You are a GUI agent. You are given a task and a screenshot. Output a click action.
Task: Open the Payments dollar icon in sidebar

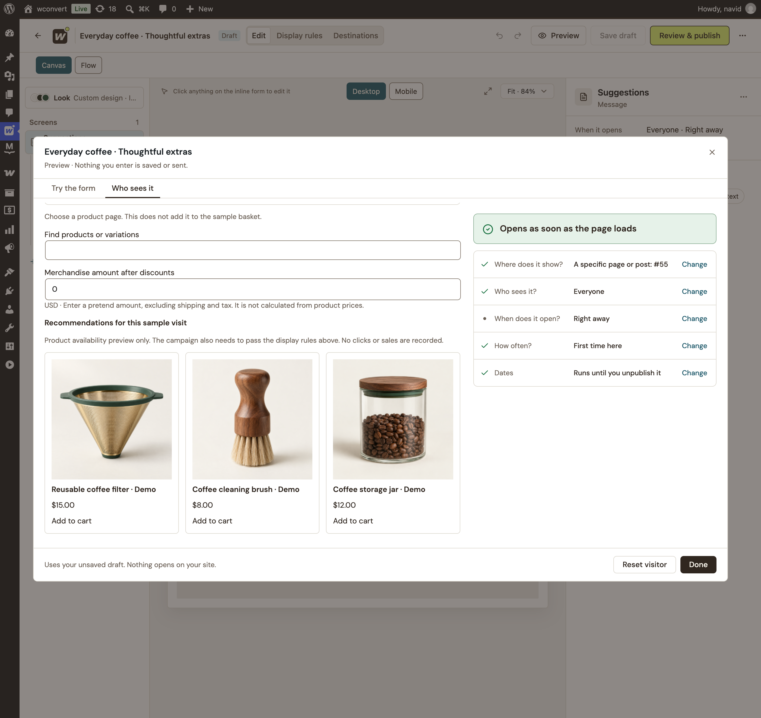click(x=9, y=210)
